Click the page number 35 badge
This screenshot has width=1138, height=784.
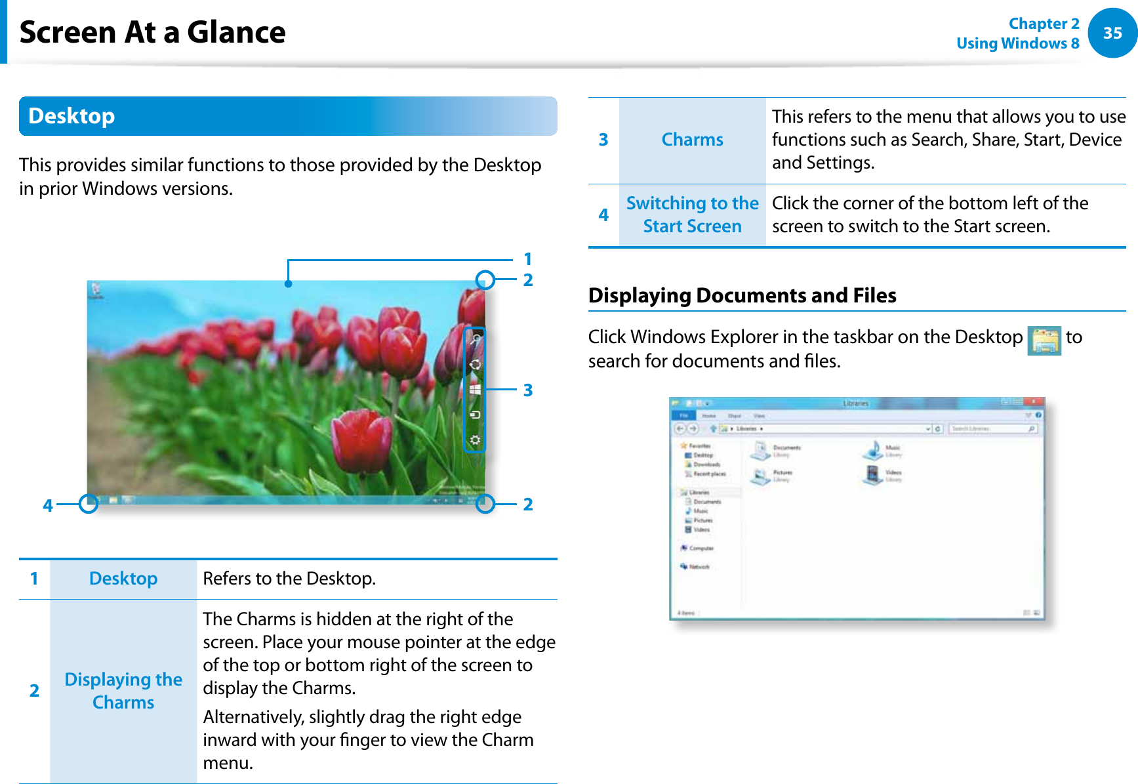pos(1112,33)
